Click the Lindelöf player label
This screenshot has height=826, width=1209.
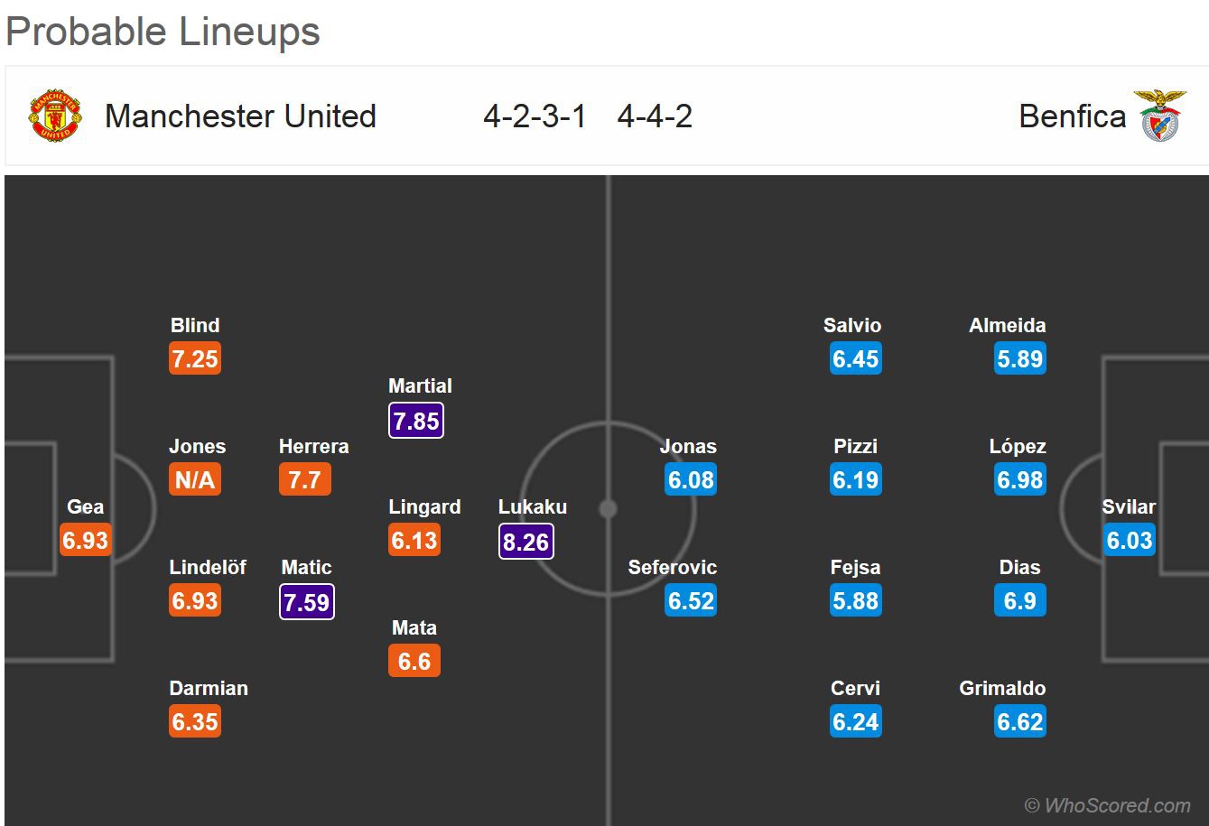click(x=208, y=568)
